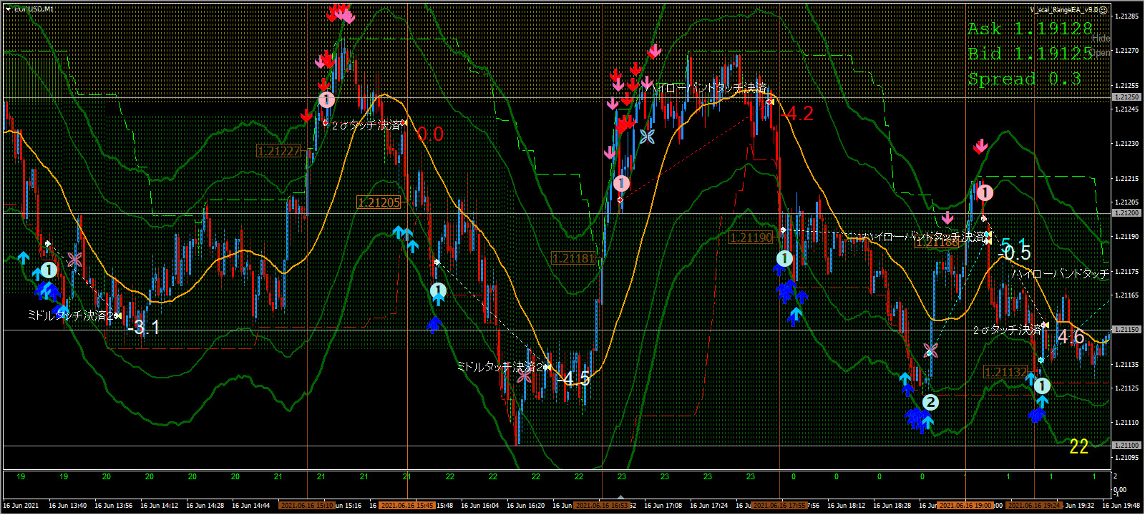Click the Expert Advisor smiley face icon
This screenshot has width=1145, height=515.
1104,10
